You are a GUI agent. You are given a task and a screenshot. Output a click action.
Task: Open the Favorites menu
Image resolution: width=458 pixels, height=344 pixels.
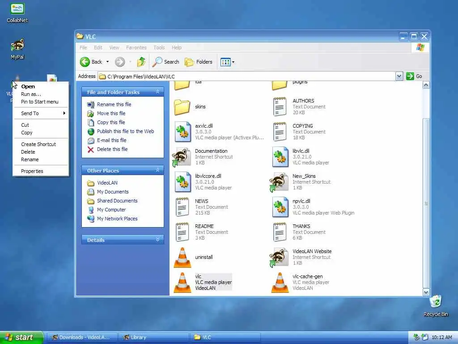click(x=136, y=47)
